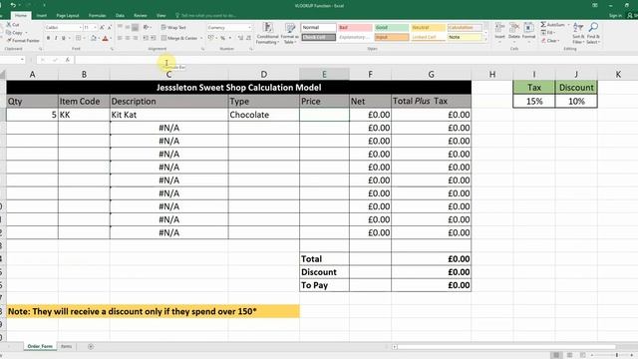Open the Fill dropdown
Image resolution: width=638 pixels, height=359 pixels.
click(x=547, y=33)
